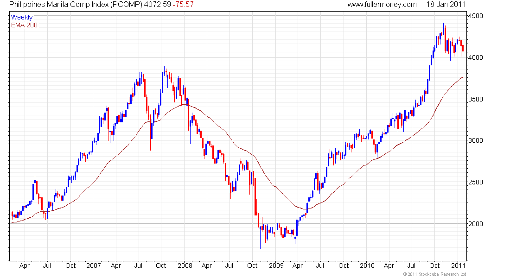Click the 2007 year label on time axis

tap(94, 265)
